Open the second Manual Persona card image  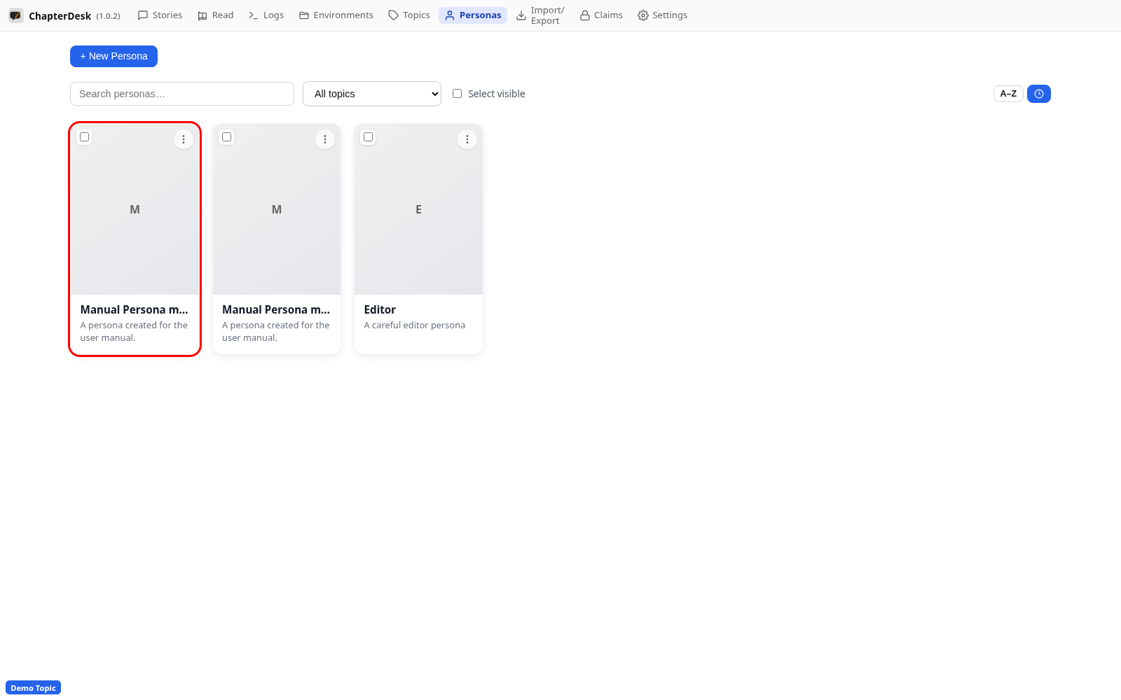(277, 209)
